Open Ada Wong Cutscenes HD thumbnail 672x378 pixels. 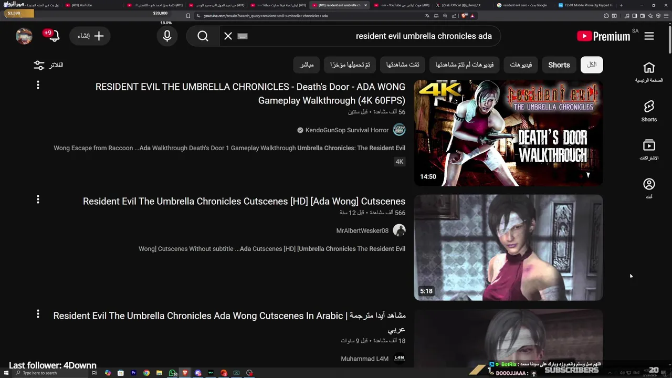[508, 247]
